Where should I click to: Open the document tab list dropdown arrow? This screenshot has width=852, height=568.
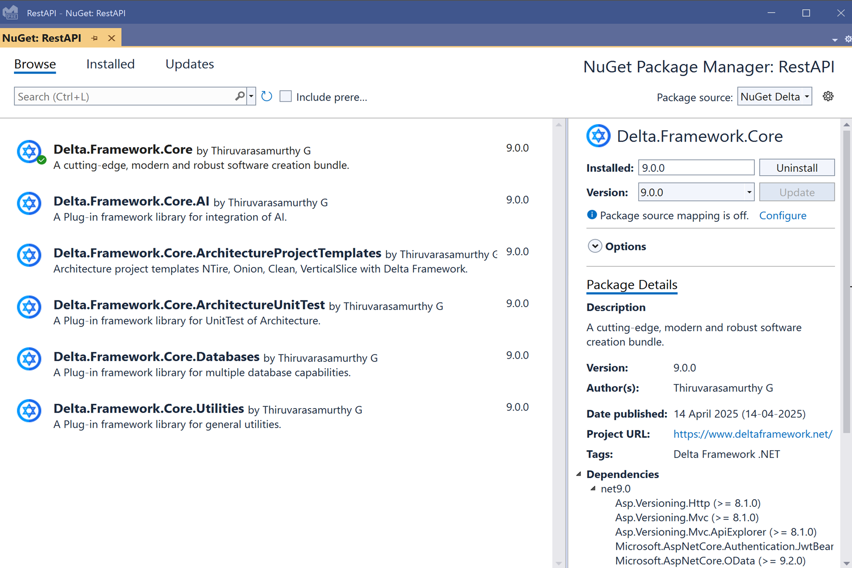click(835, 40)
